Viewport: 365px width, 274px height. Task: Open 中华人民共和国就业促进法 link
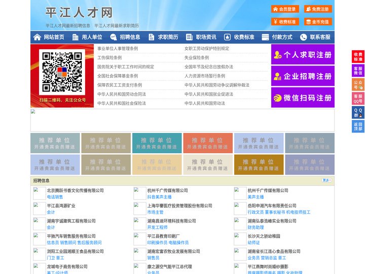209,94
